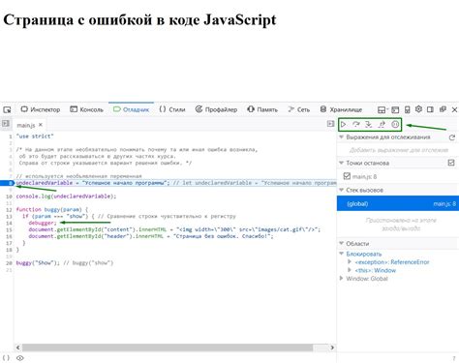The width and height of the screenshot is (459, 363).
Task: Toggle blackbox source eye icon
Action: click(x=20, y=358)
